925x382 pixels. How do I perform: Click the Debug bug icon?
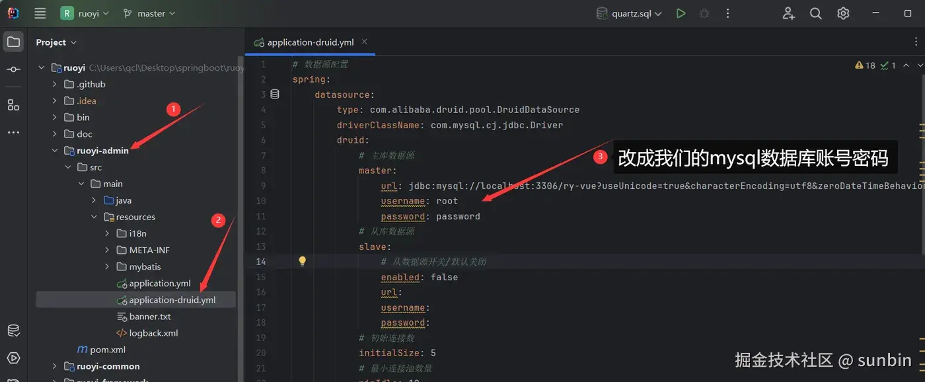coord(704,13)
